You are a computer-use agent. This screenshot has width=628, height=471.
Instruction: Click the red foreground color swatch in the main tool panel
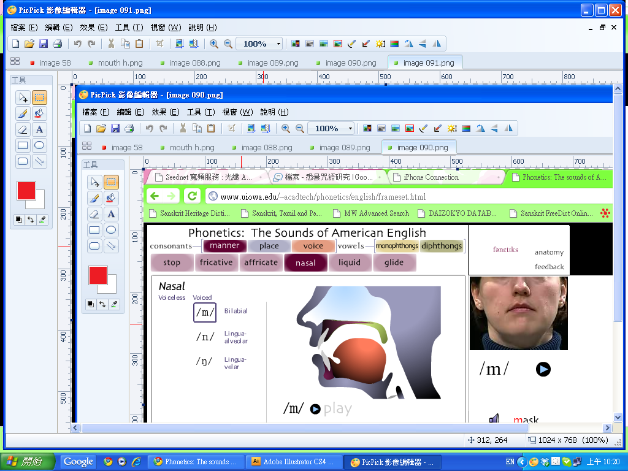tap(26, 191)
